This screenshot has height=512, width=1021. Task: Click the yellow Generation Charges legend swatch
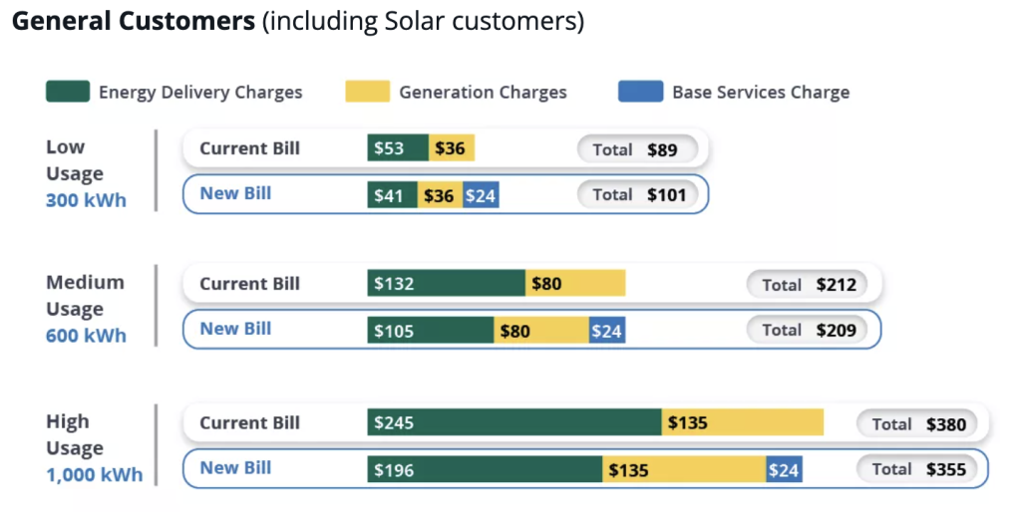pos(368,93)
